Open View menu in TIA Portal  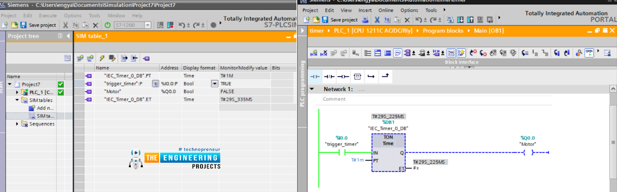[x=346, y=10]
